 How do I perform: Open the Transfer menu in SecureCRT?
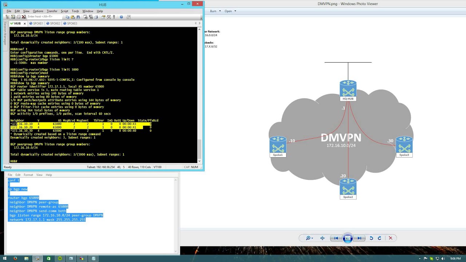(52, 11)
